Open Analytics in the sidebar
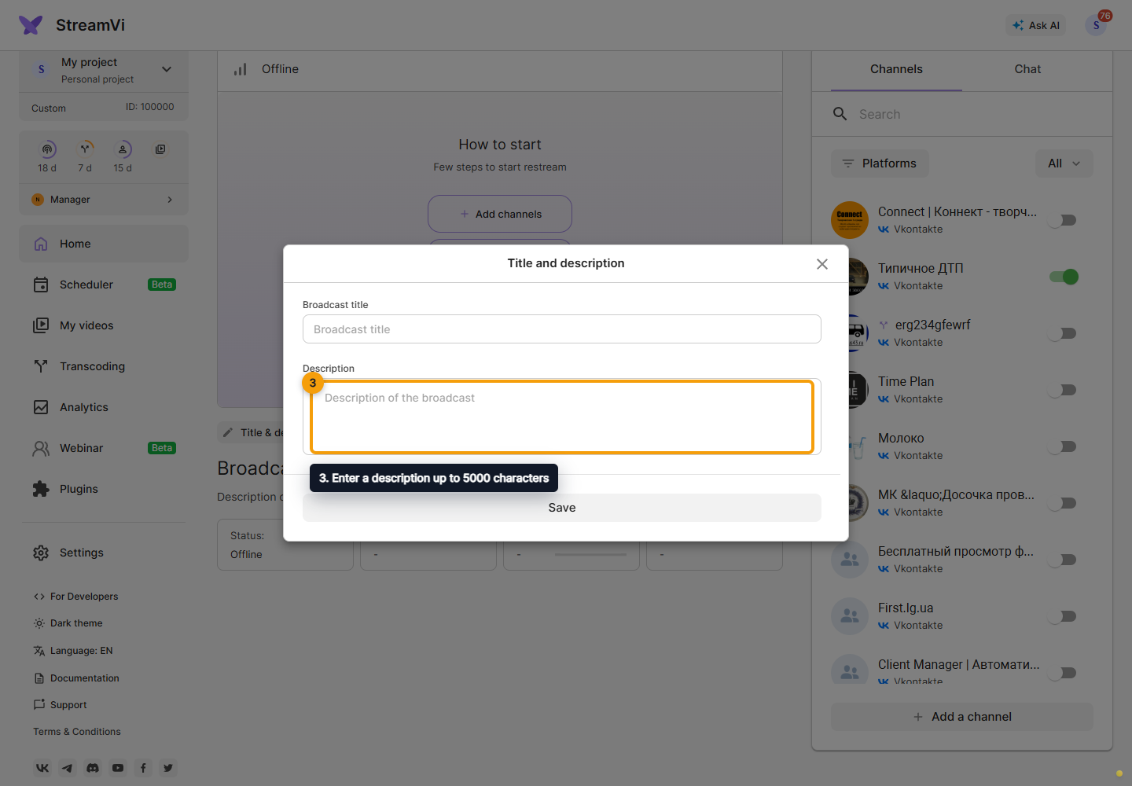 [x=104, y=407]
